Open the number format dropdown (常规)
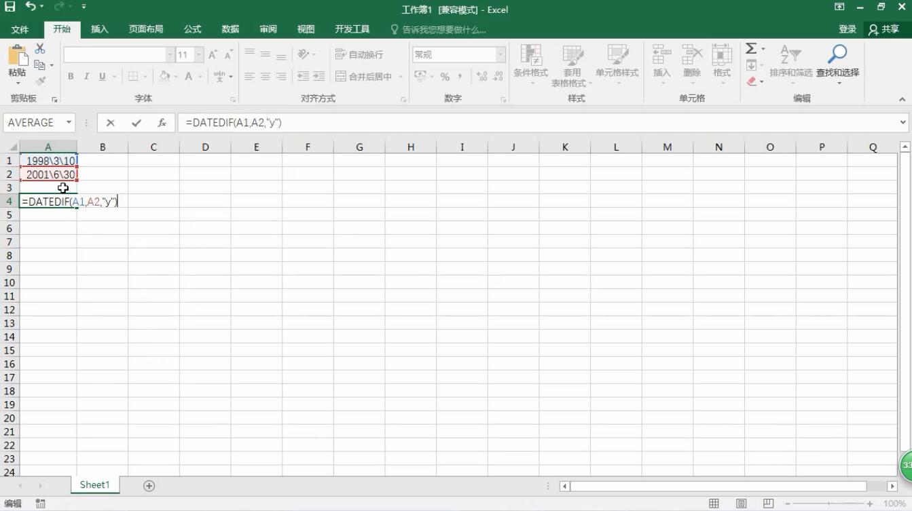912x511 pixels. (x=500, y=54)
